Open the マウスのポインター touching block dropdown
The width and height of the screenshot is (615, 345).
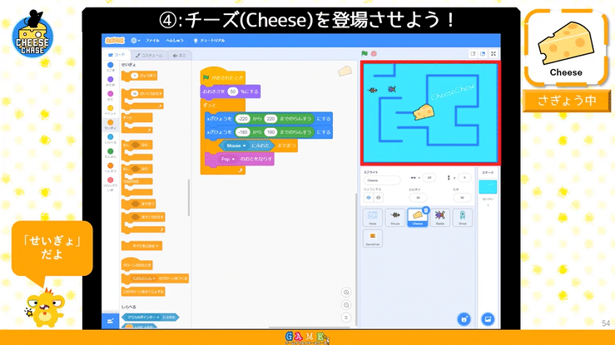tap(158, 318)
